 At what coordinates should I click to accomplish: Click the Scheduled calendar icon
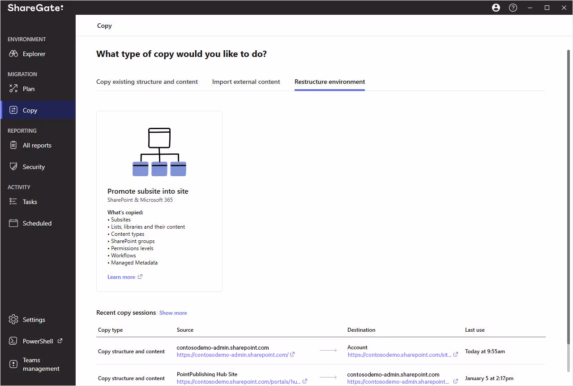pyautogui.click(x=13, y=223)
